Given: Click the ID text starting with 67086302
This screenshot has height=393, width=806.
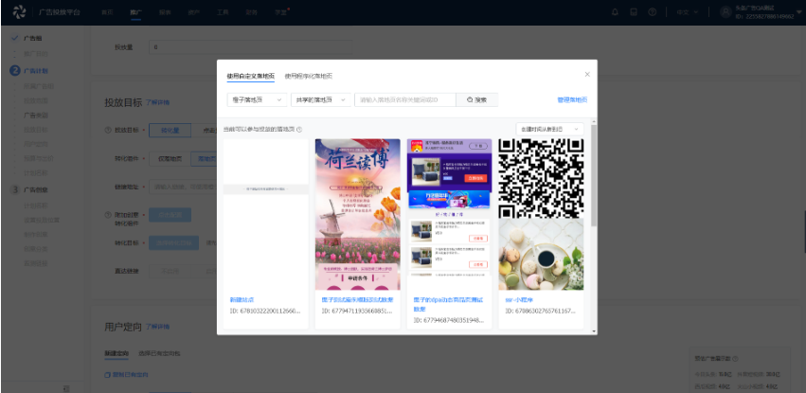Looking at the screenshot, I should click(541, 312).
